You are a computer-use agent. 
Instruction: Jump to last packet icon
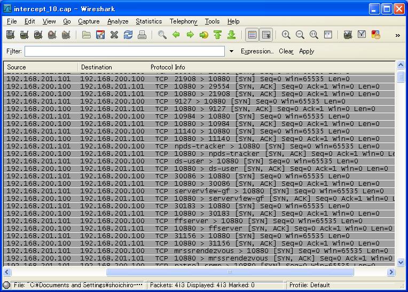click(x=231, y=35)
